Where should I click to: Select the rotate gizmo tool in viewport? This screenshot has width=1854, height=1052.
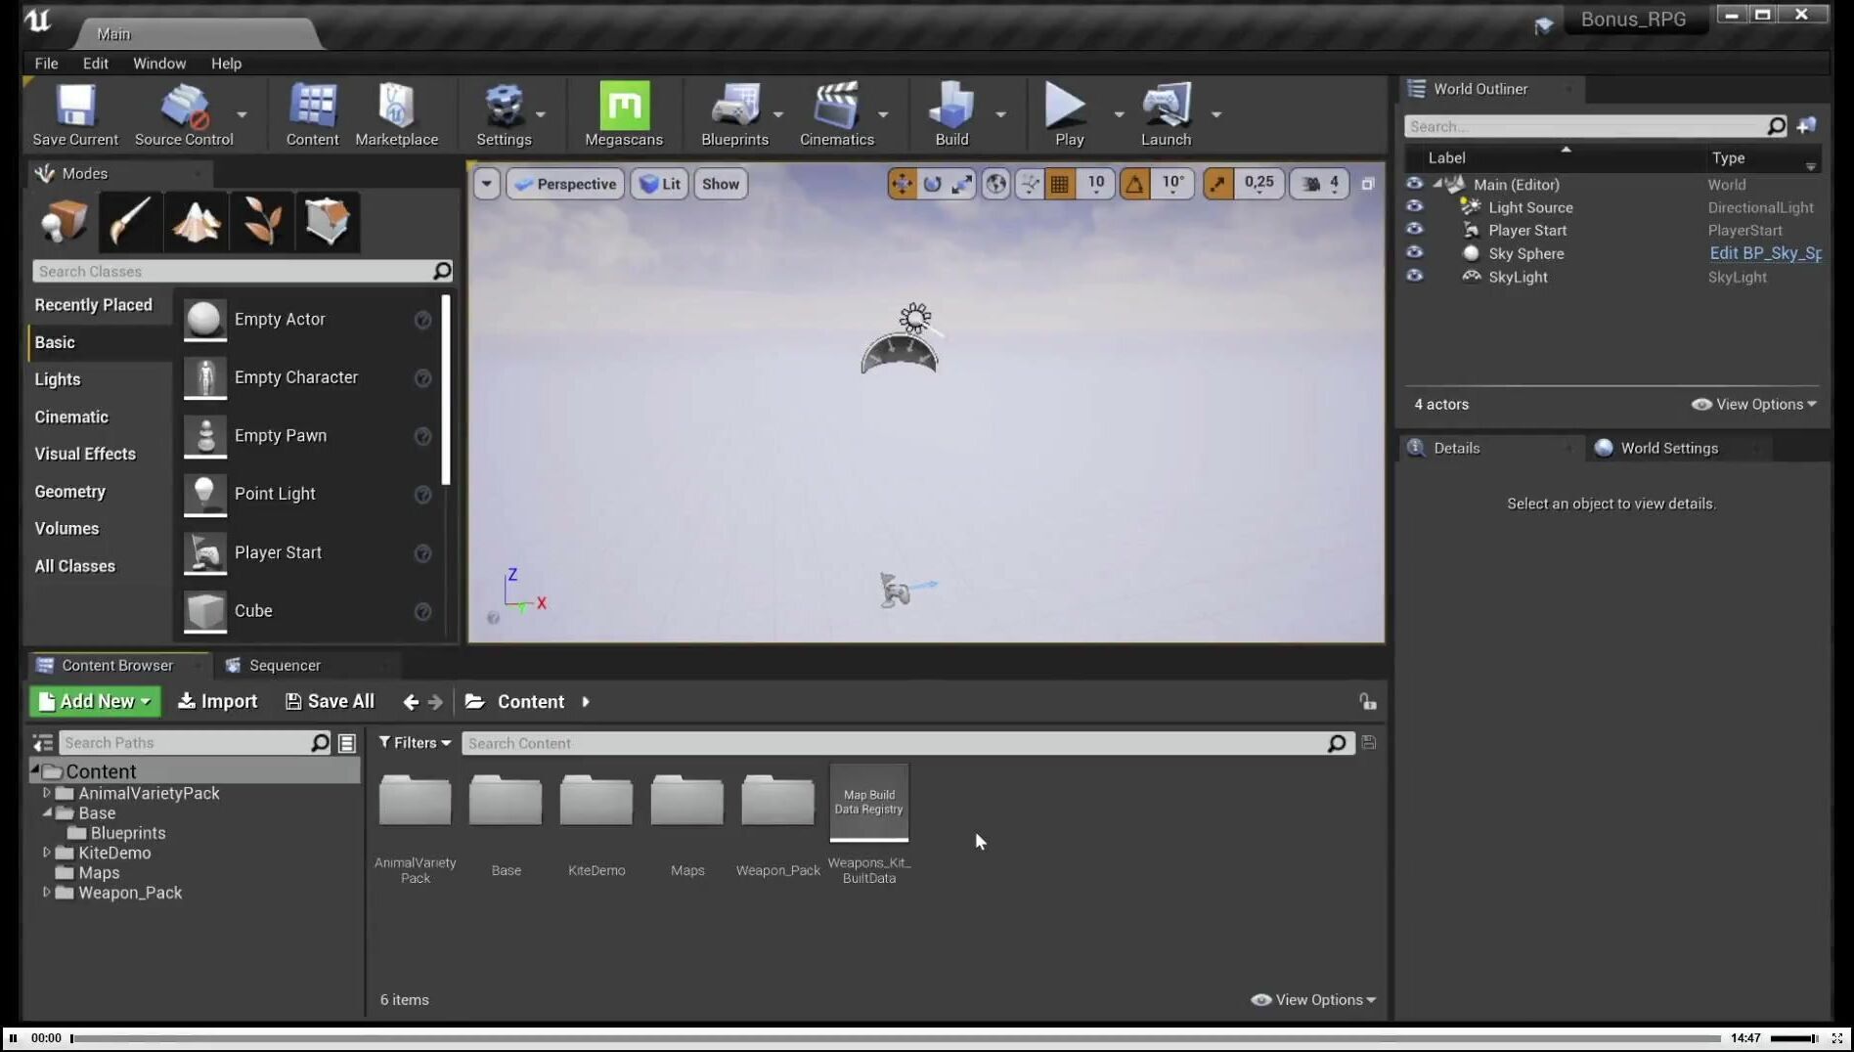tap(932, 184)
